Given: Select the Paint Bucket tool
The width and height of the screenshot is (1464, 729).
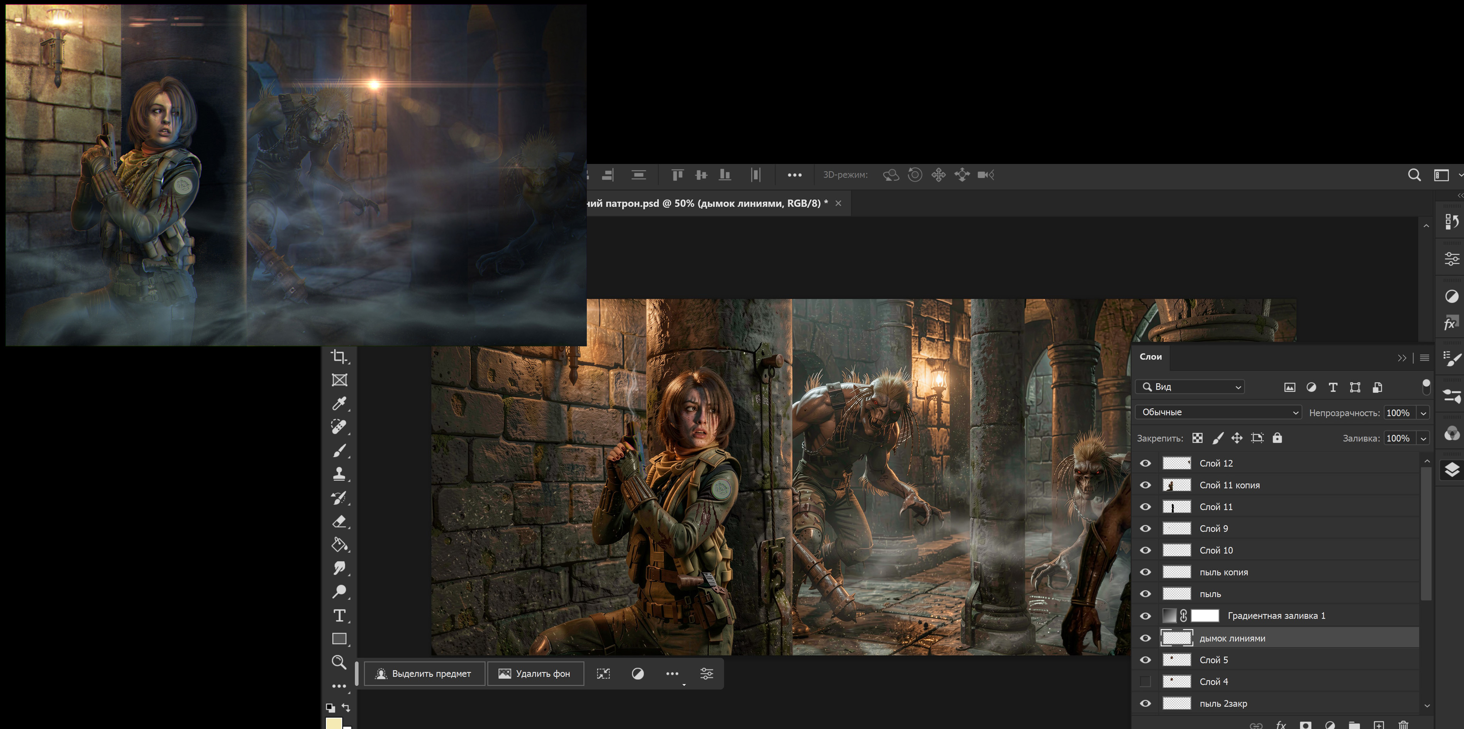Looking at the screenshot, I should tap(339, 545).
